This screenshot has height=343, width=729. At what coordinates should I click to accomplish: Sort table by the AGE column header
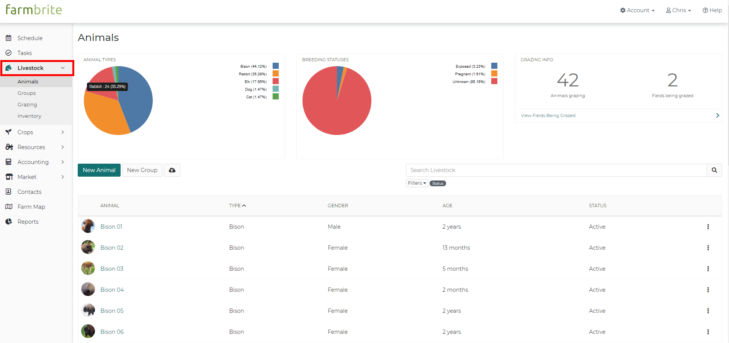[447, 206]
